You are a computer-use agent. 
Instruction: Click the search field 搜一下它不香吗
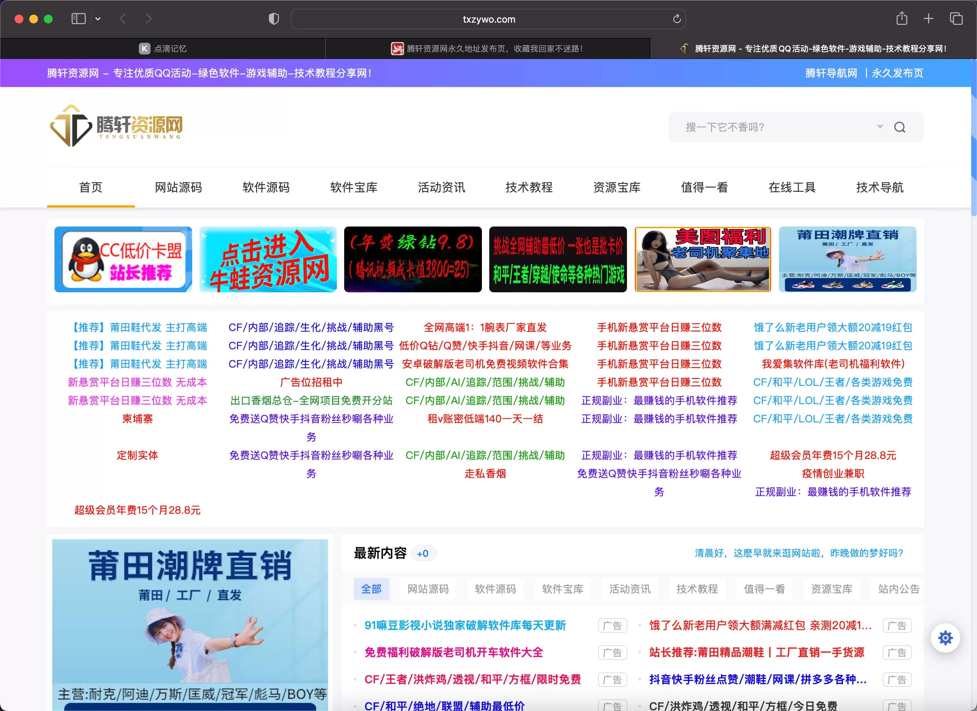click(775, 127)
